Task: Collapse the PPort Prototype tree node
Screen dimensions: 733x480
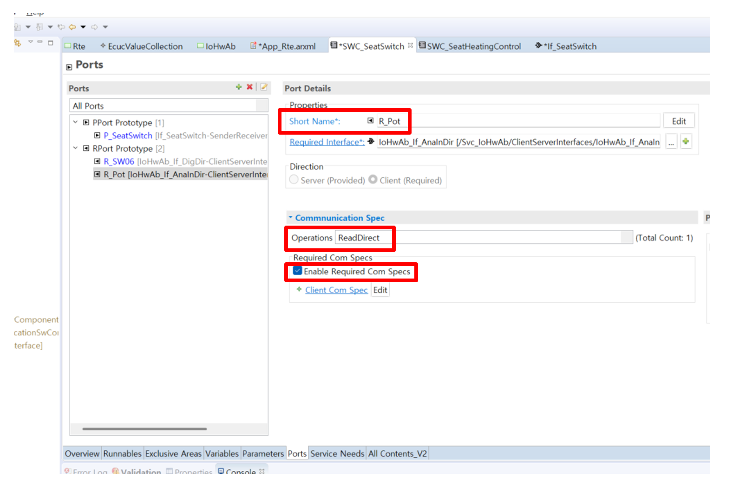Action: [x=75, y=122]
